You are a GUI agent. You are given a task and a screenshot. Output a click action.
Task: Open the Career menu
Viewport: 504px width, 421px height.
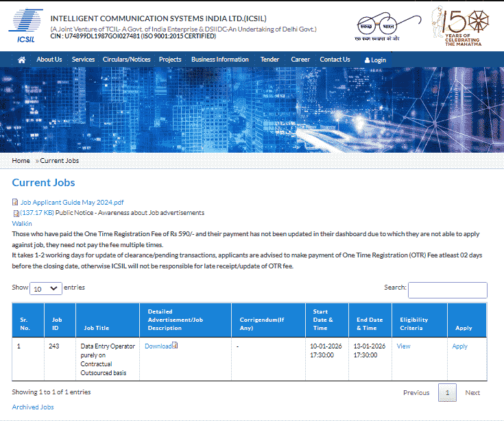point(300,60)
